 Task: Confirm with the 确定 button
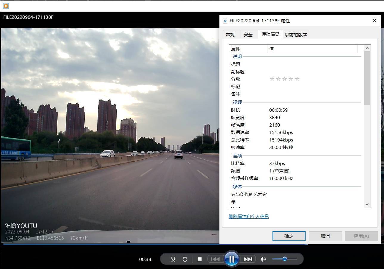point(288,236)
